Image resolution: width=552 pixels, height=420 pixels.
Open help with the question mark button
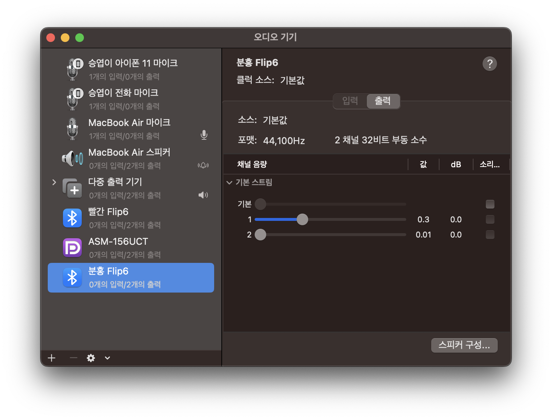pyautogui.click(x=490, y=64)
